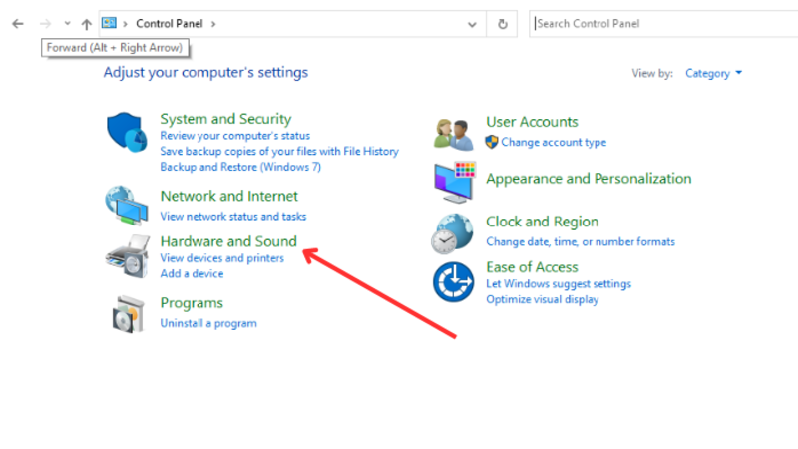Click the System and Security shield icon
The width and height of the screenshot is (798, 449).
[x=127, y=132]
